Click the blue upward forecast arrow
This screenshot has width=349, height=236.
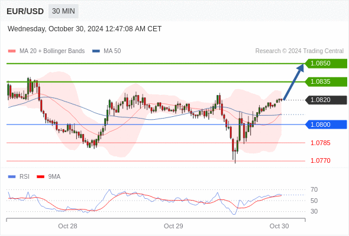[x=294, y=81]
